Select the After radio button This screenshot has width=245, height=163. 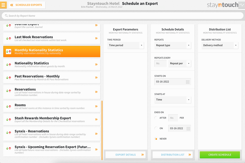click(x=156, y=118)
